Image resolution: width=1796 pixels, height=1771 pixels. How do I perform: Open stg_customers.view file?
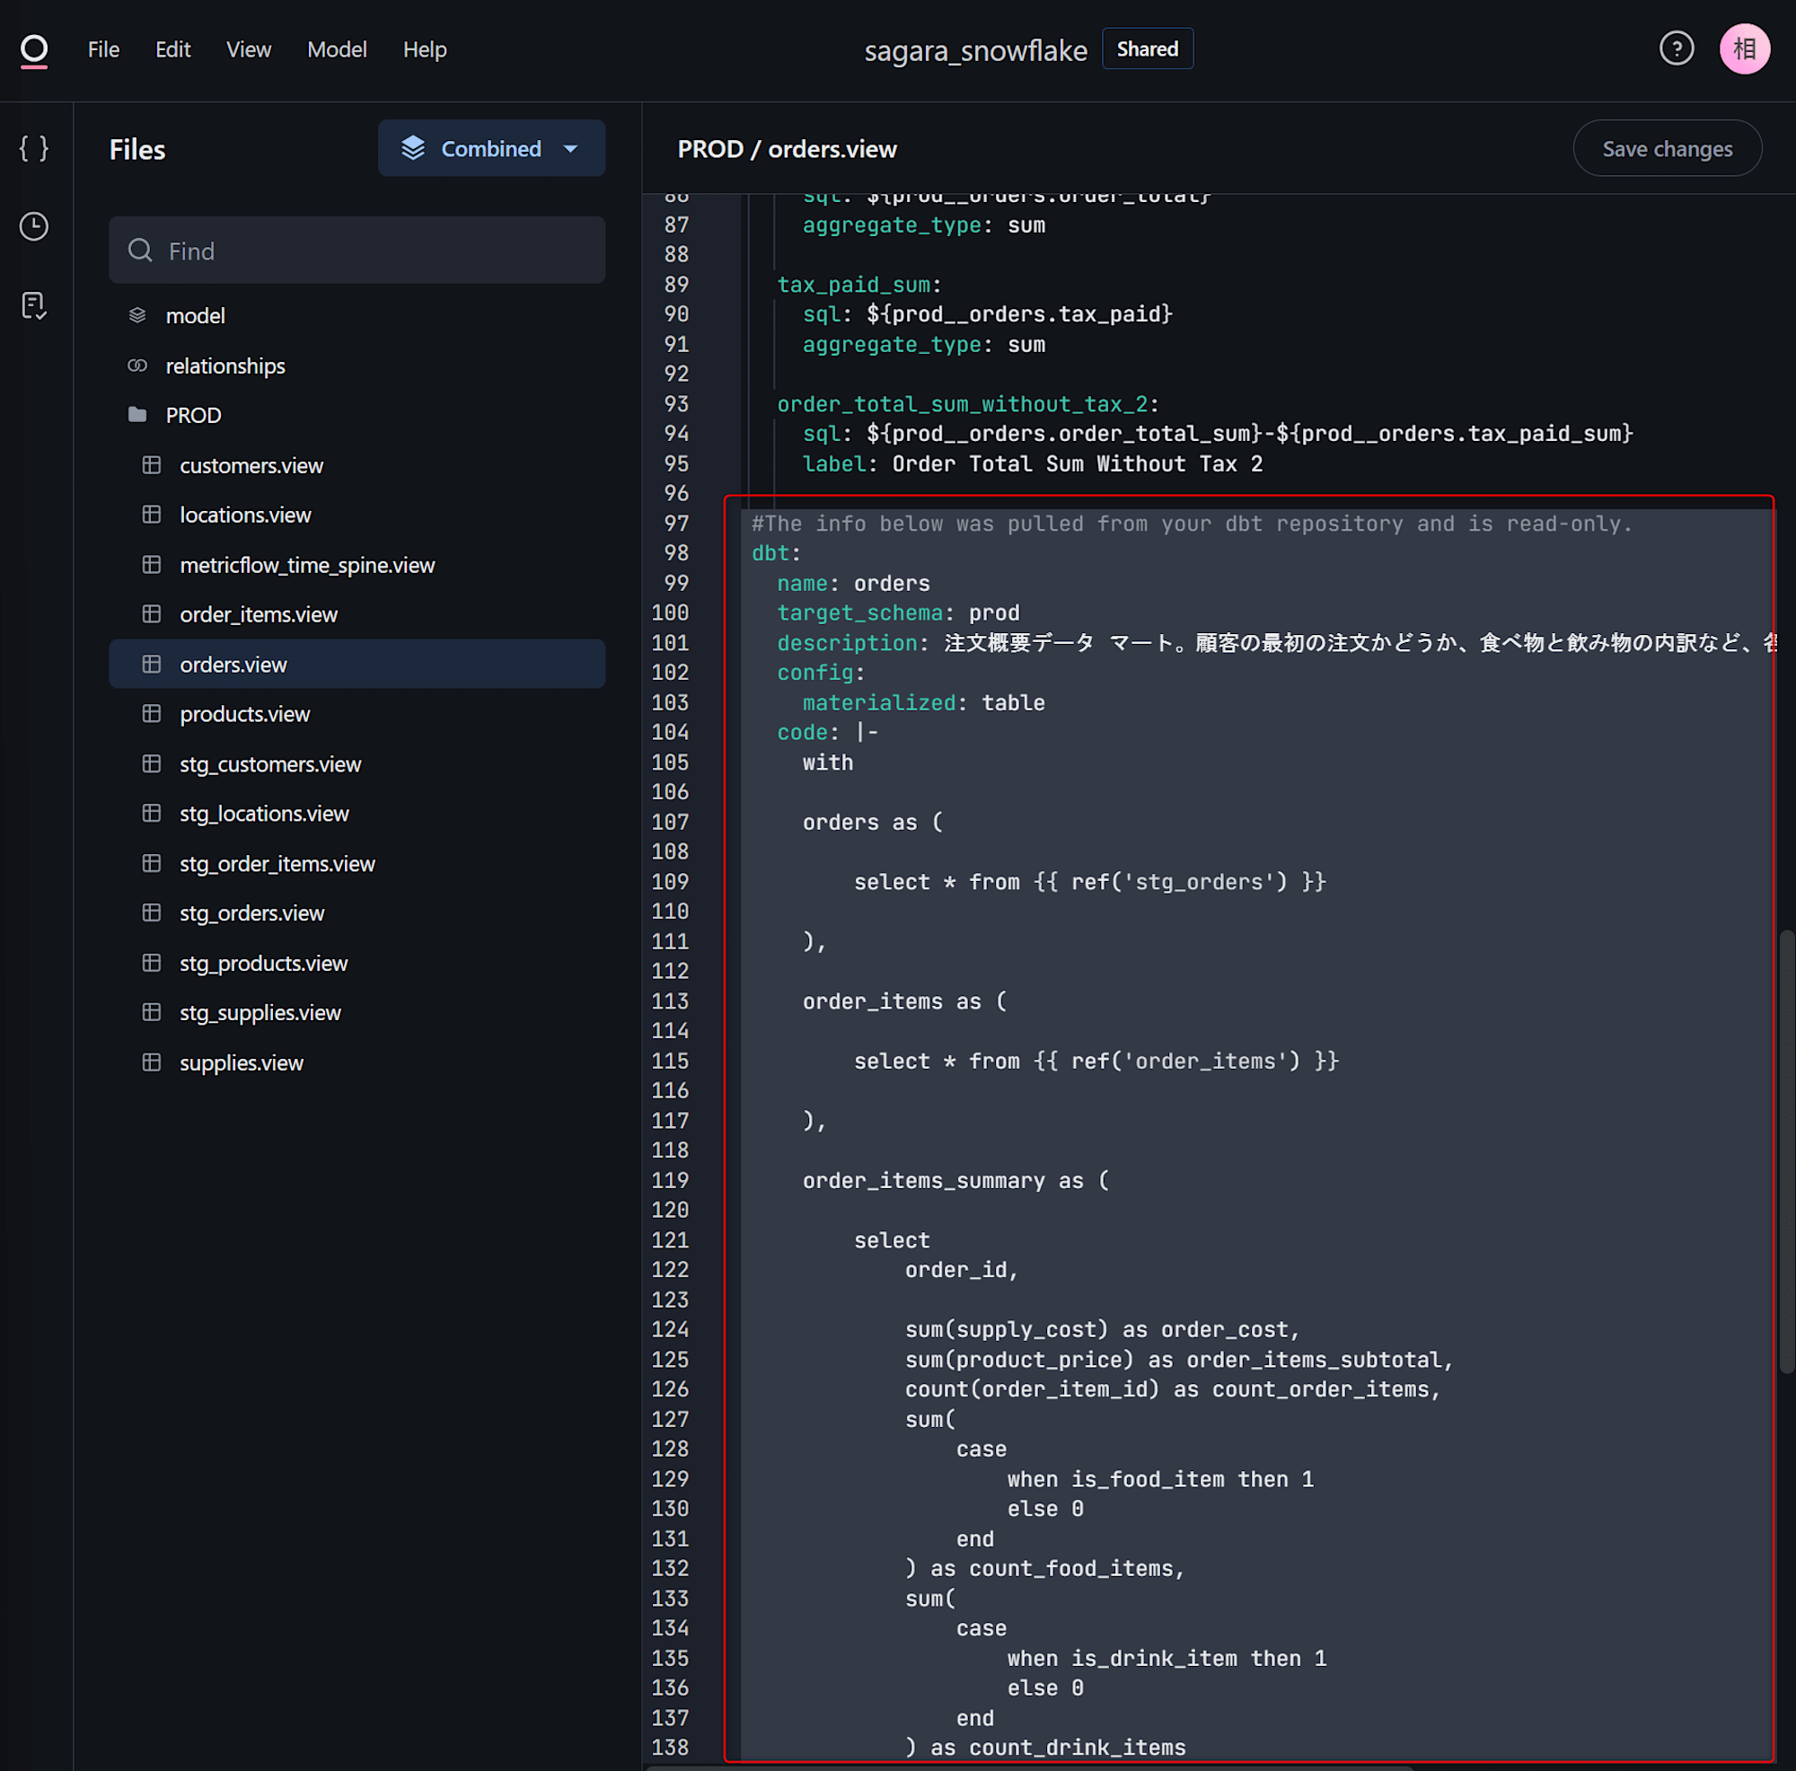coord(357,763)
